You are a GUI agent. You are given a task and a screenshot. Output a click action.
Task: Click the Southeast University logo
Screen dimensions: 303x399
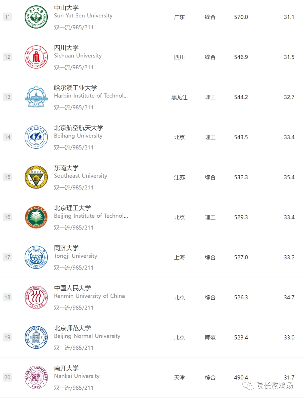(36, 177)
